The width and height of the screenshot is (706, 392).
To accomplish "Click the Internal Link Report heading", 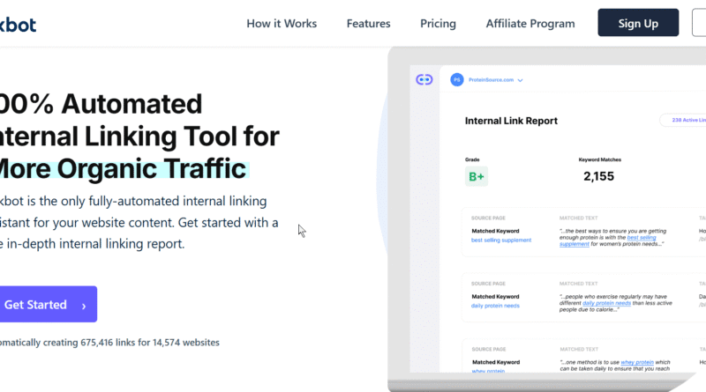I will point(511,121).
